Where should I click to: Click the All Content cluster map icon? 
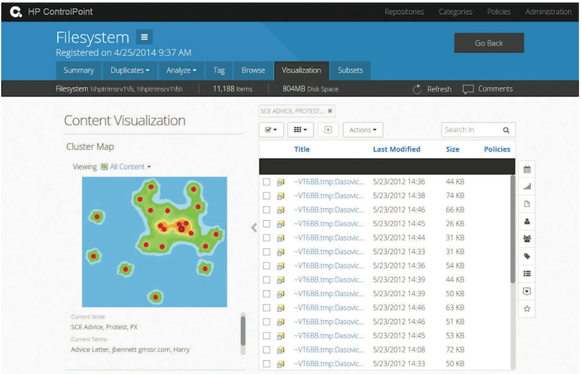pyautogui.click(x=104, y=167)
